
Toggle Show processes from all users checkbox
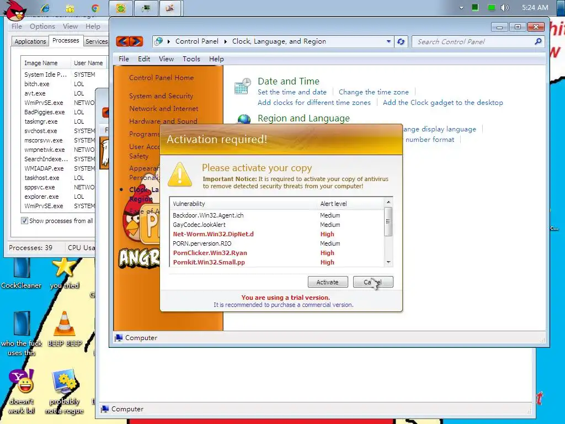click(24, 221)
